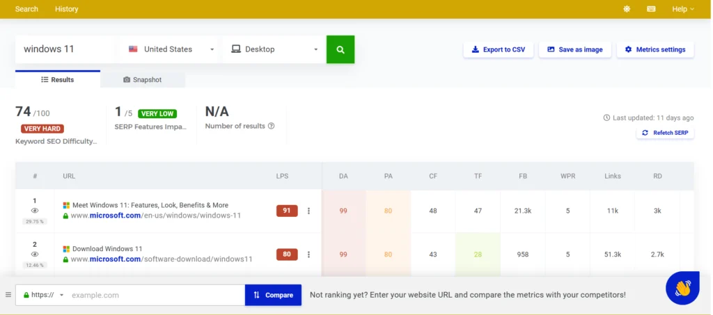
Task: Expand the Help menu in top bar
Action: point(682,9)
